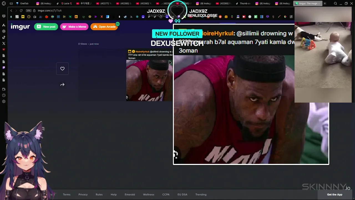Viewport: 355px width, 200px height.
Task: Open the Trending footer link
Action: pyautogui.click(x=201, y=194)
